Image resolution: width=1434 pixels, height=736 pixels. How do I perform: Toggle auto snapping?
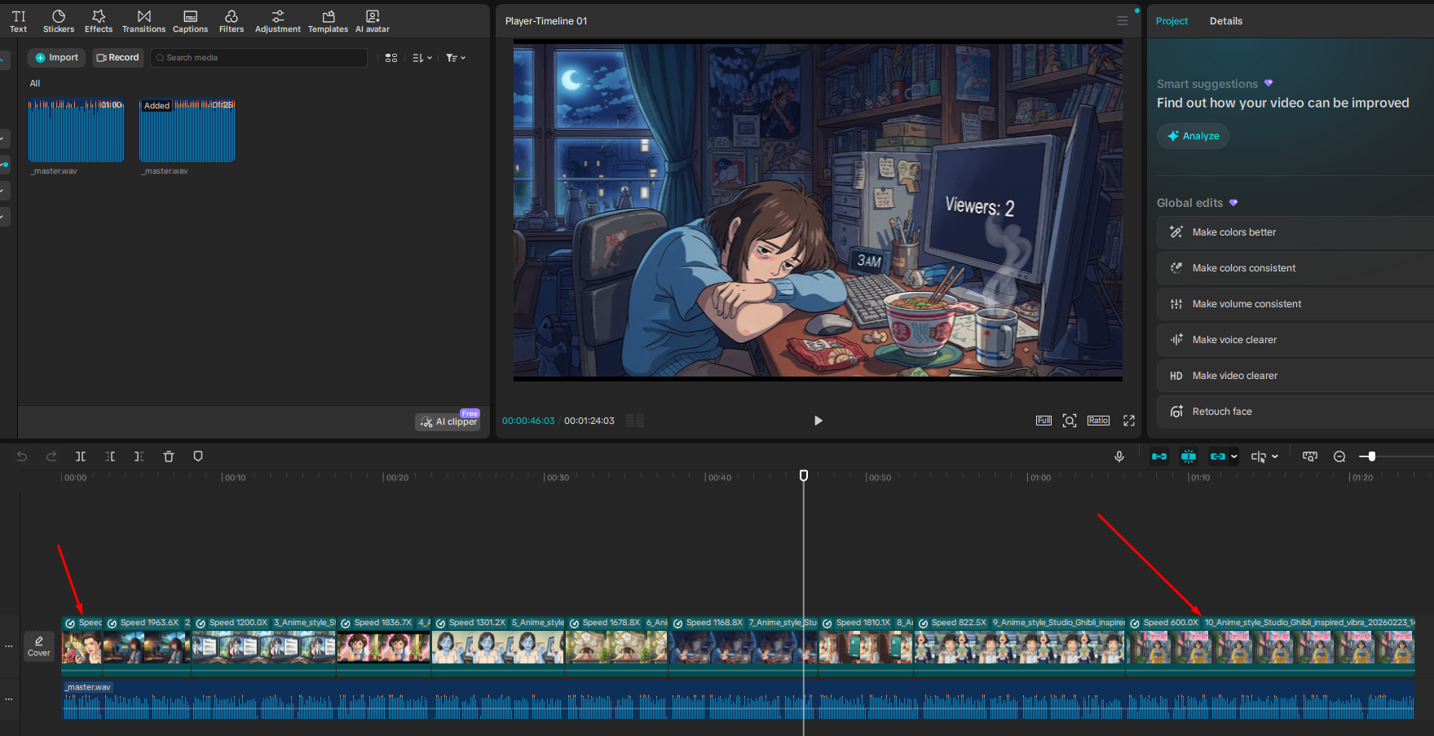[1189, 456]
